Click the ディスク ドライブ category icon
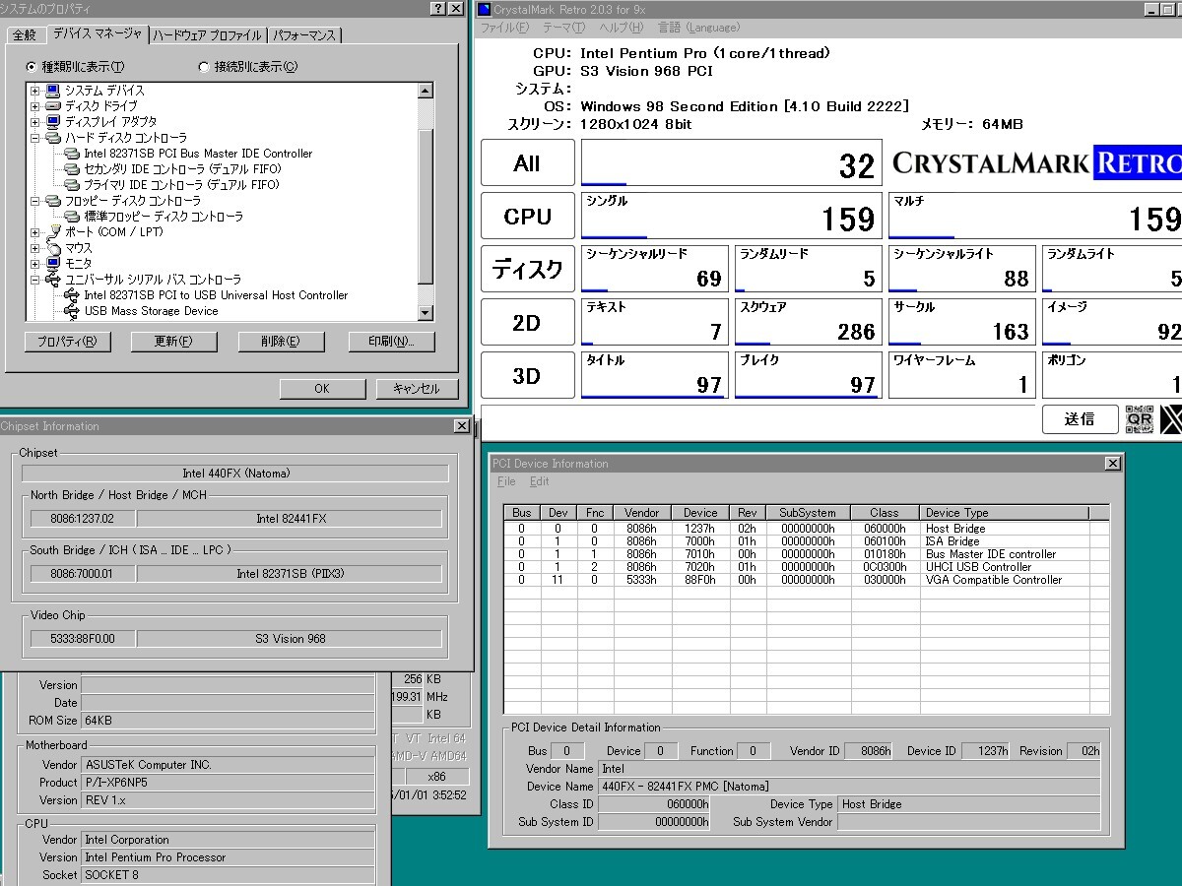1182x886 pixels. pos(53,106)
